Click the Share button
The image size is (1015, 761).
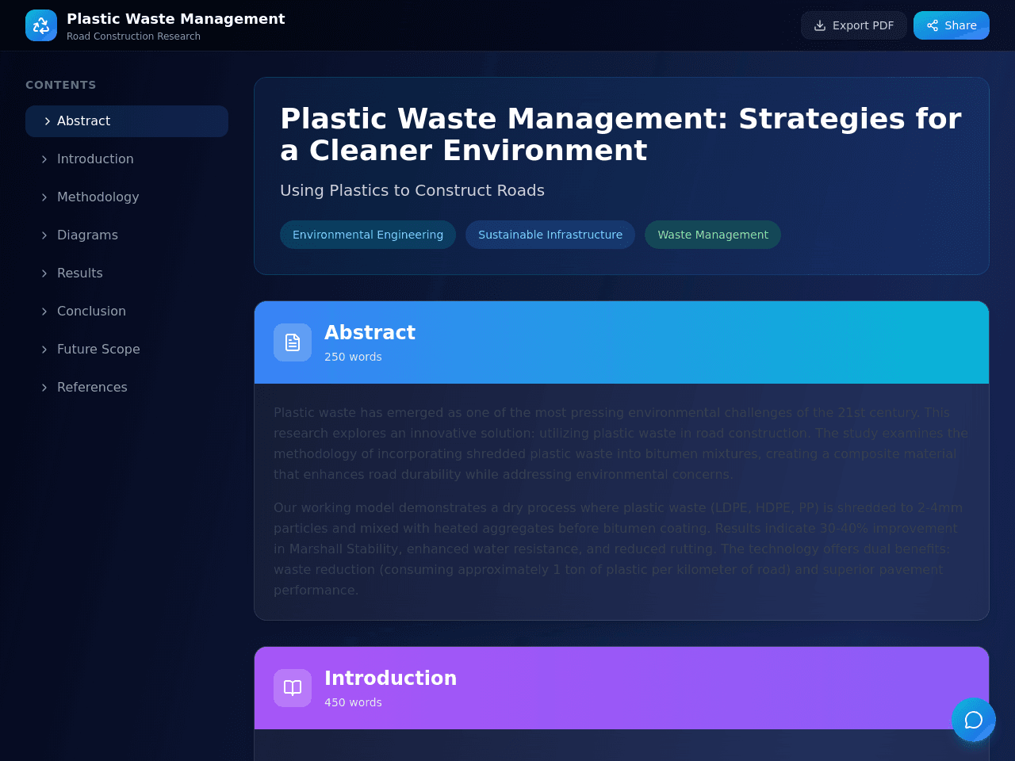[x=951, y=25]
